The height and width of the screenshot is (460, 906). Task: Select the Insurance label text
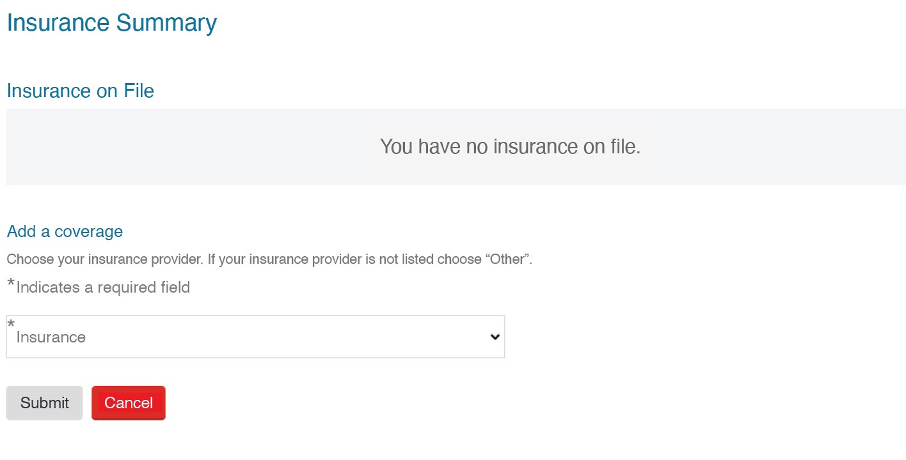[50, 337]
